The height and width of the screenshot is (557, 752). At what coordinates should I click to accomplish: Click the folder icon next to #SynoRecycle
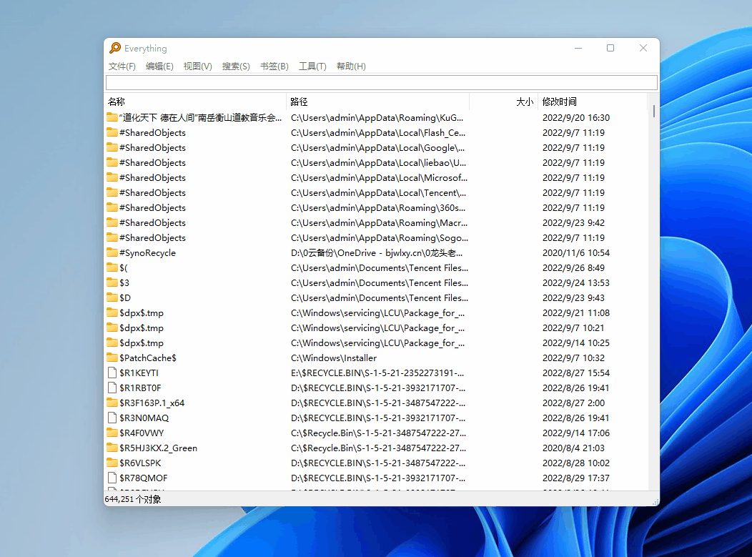[x=112, y=252]
